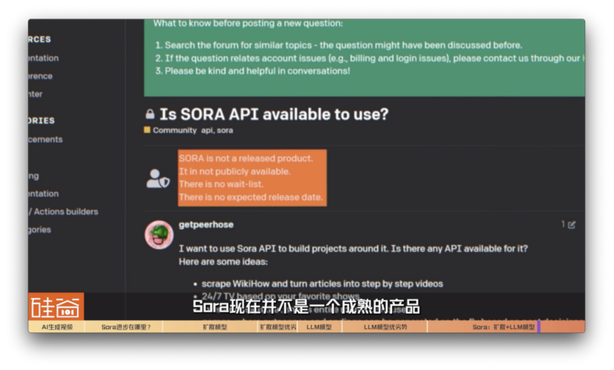Screen dimensions: 614x370
Task: Click the purple playhead progress marker
Action: click(539, 326)
